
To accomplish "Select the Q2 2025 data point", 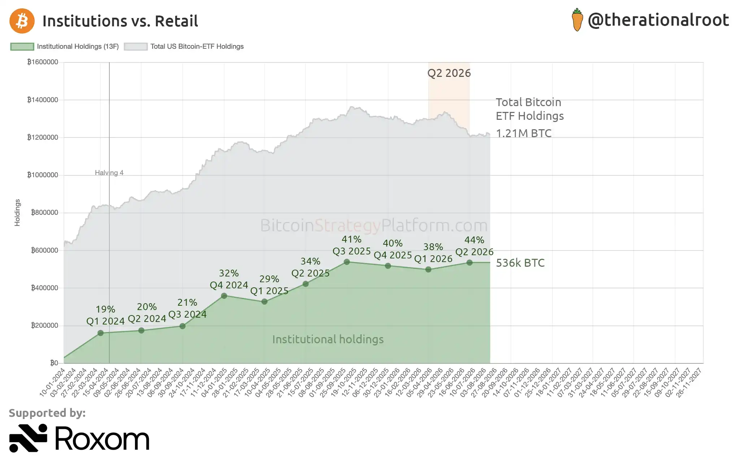I will 305,284.
